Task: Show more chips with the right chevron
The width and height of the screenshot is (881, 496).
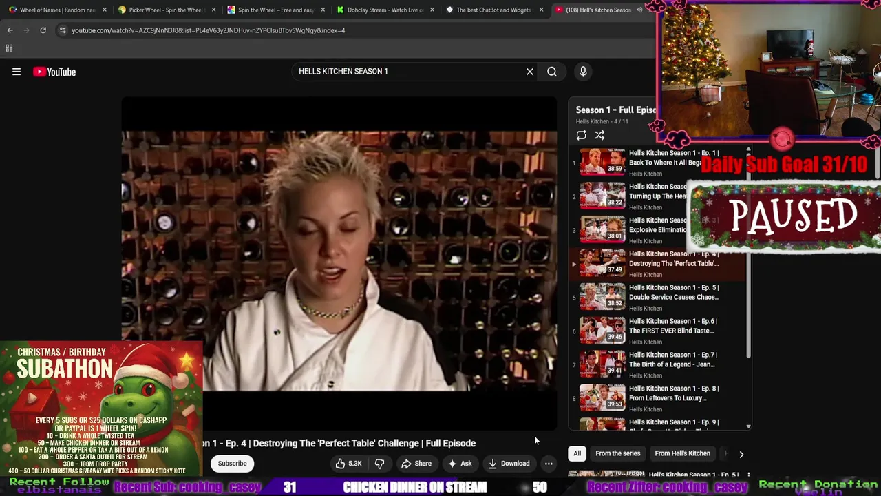Action: click(741, 454)
